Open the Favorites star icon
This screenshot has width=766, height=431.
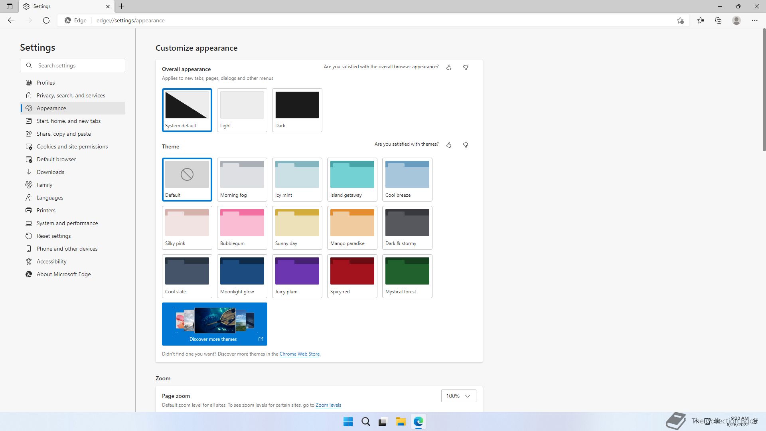click(701, 20)
